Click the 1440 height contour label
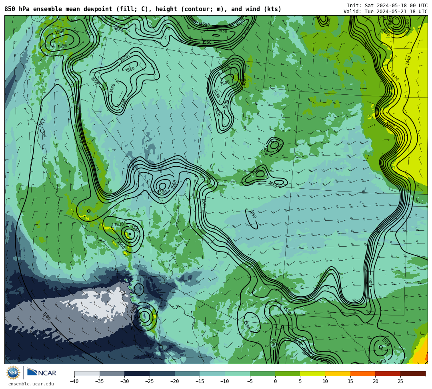 pos(408,60)
